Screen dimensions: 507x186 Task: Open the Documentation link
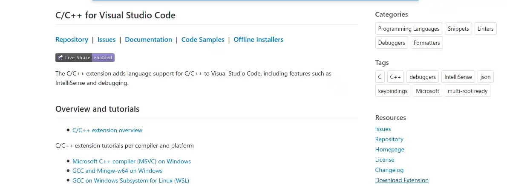coord(148,40)
